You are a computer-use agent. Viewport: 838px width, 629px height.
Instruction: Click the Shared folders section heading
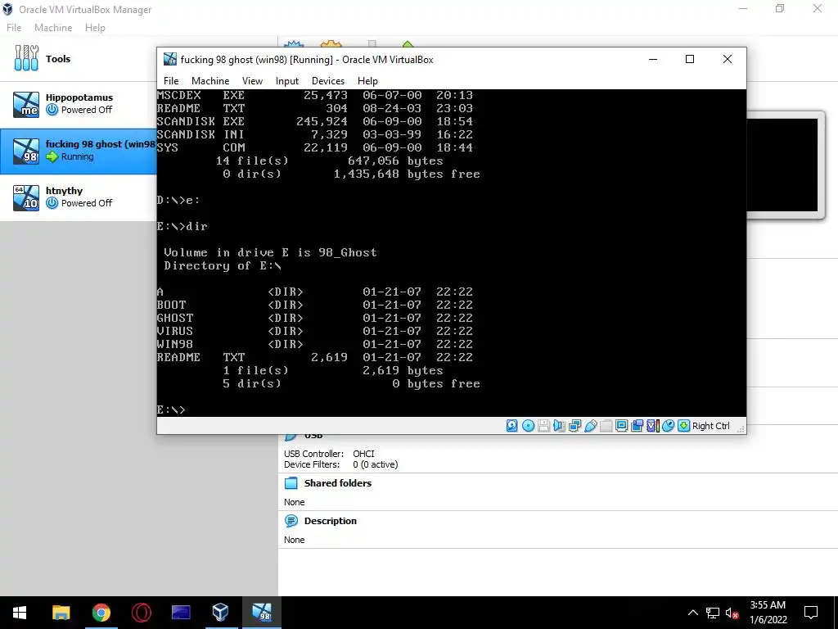(x=338, y=483)
